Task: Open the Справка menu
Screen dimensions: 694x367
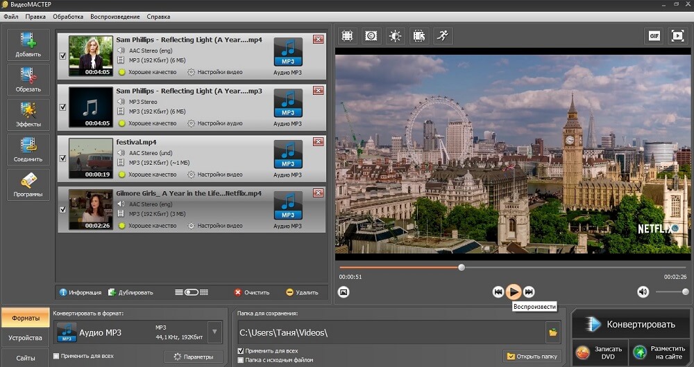Action: point(158,17)
